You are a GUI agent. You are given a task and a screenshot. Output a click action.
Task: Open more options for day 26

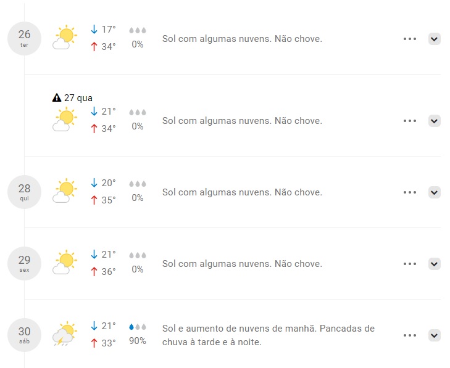(410, 39)
